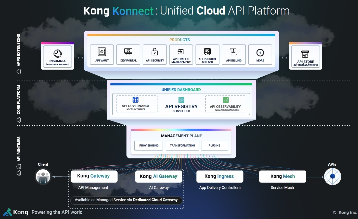Select the teal API Registry icon
Image resolution: width=358 pixels, height=219 pixels.
181,100
